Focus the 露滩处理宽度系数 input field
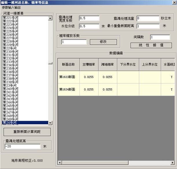The image size is (177, 169). point(89,18)
